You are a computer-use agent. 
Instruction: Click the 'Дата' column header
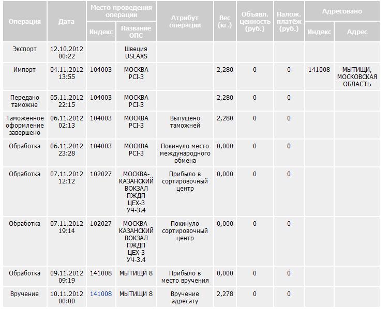(66, 22)
